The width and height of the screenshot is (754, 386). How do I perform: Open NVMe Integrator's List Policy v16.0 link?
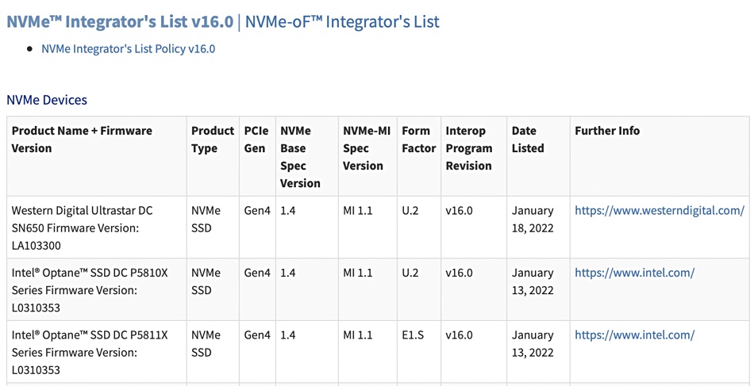128,49
